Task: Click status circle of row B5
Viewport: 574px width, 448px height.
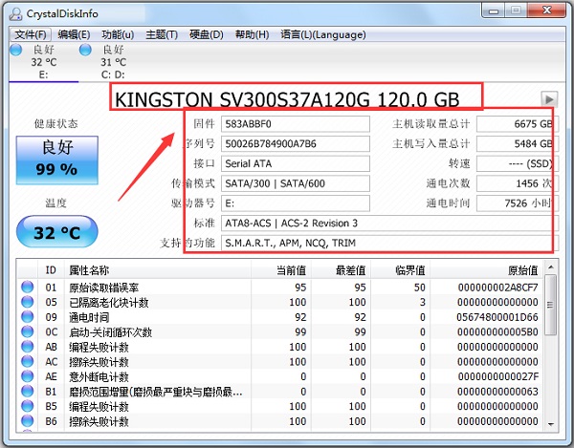Action: pos(28,406)
